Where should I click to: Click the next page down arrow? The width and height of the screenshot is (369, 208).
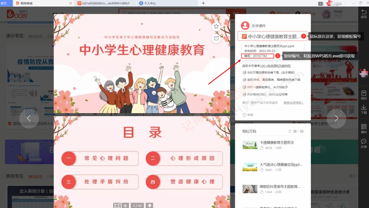(x=149, y=206)
